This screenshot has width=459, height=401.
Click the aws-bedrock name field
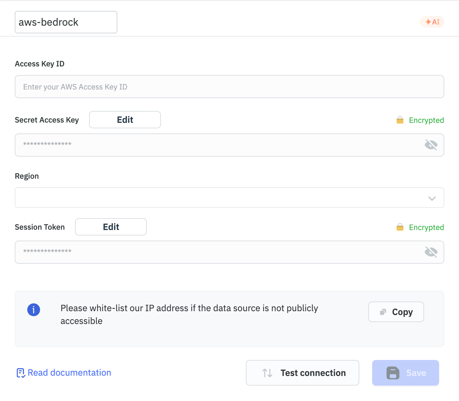click(66, 22)
